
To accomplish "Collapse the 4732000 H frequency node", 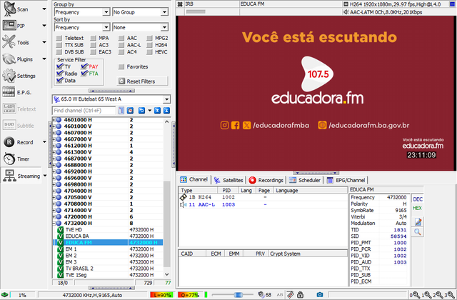I will click(x=54, y=223).
